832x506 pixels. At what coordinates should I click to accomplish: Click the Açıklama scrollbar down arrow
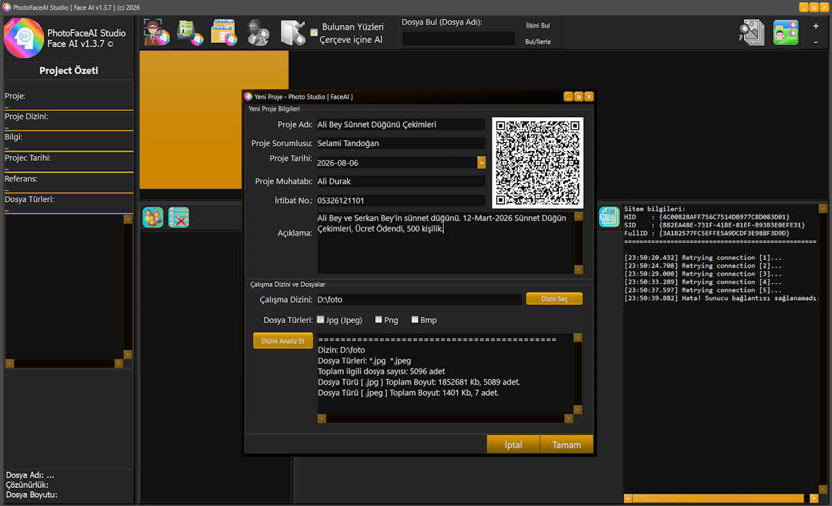579,269
